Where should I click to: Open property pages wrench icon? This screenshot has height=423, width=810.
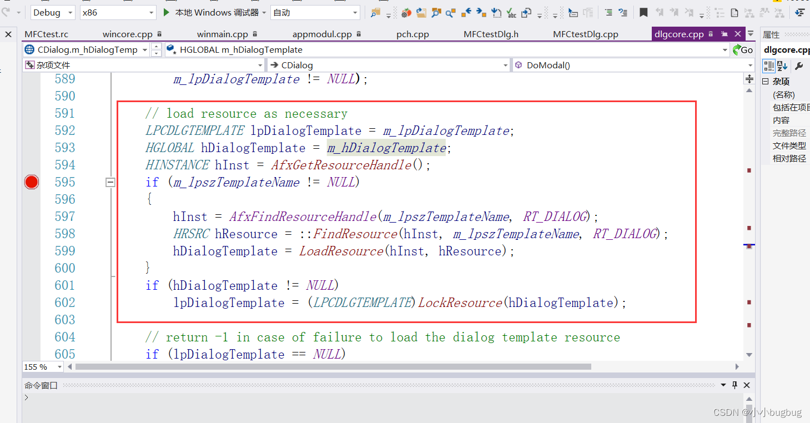tap(799, 66)
